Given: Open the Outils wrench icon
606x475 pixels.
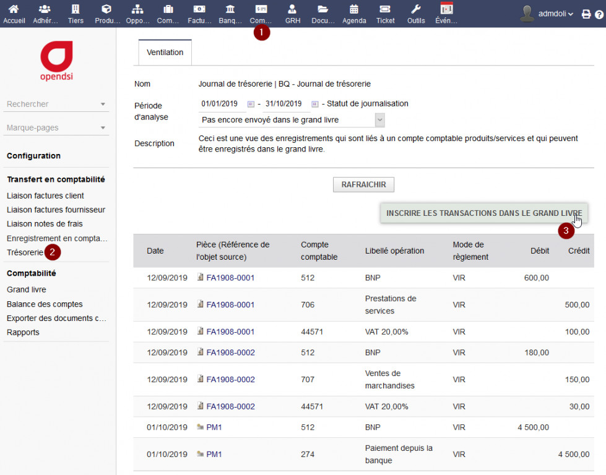Looking at the screenshot, I should coord(416,10).
